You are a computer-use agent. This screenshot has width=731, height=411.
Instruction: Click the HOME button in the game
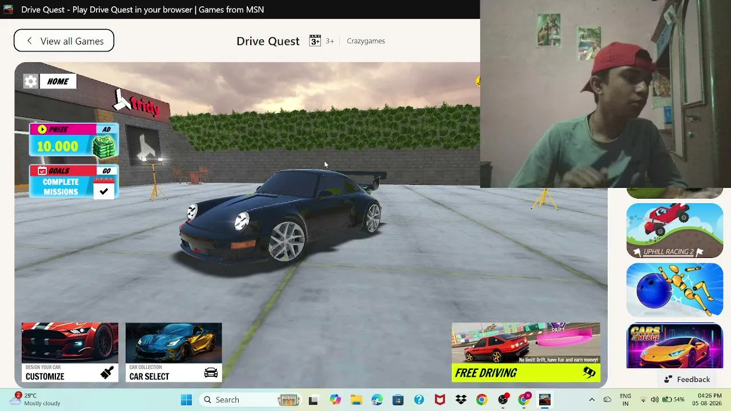(x=58, y=82)
